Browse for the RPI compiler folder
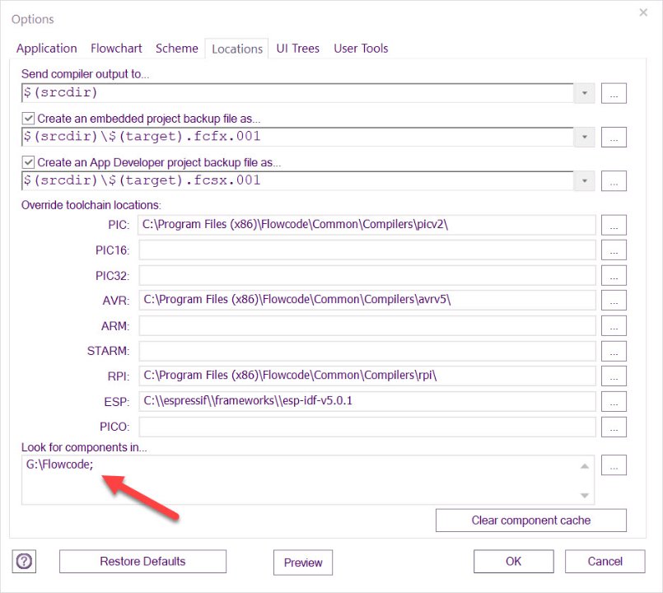This screenshot has width=663, height=593. pos(614,376)
